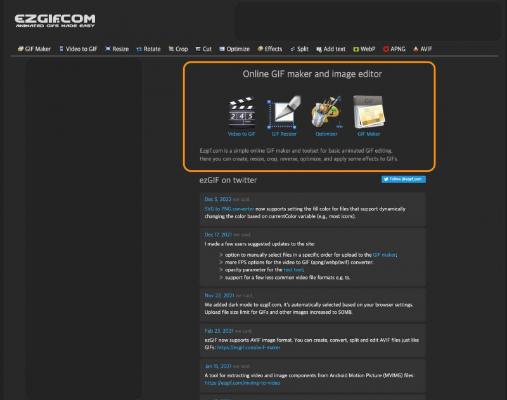Click the Cut menu icon
This screenshot has height=400, width=507.
pyautogui.click(x=198, y=49)
